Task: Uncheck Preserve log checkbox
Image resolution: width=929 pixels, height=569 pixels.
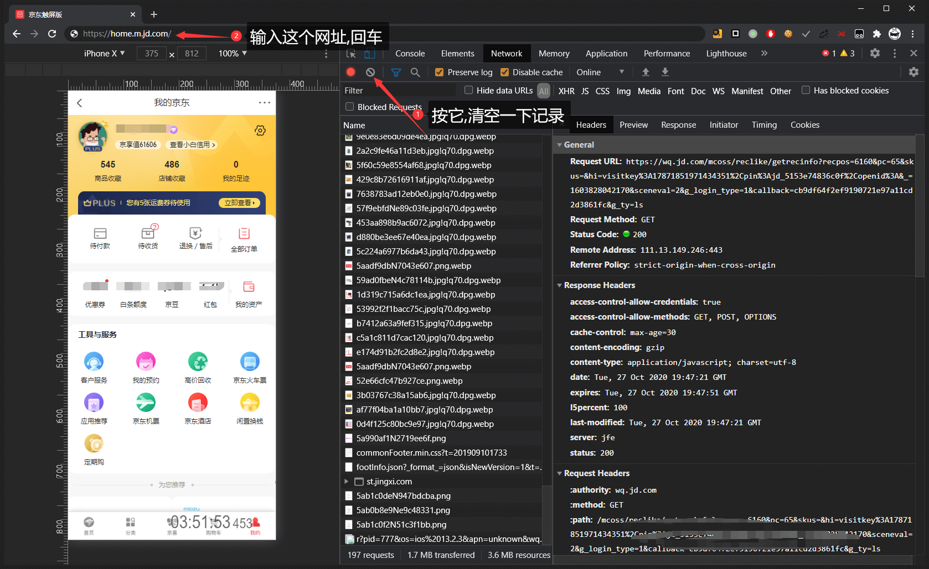Action: tap(439, 72)
